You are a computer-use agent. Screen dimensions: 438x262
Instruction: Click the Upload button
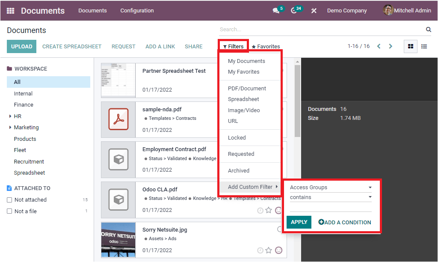[21, 46]
